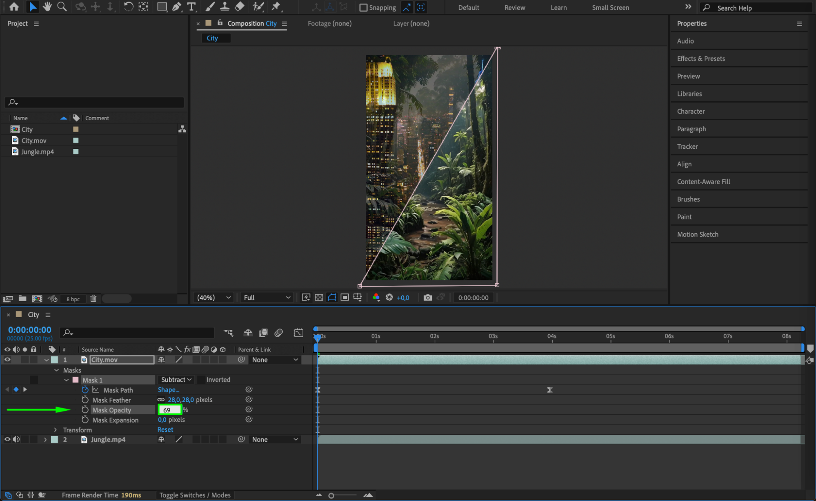Check the Inverted mask checkbox
Image resolution: width=816 pixels, height=501 pixels.
201,380
